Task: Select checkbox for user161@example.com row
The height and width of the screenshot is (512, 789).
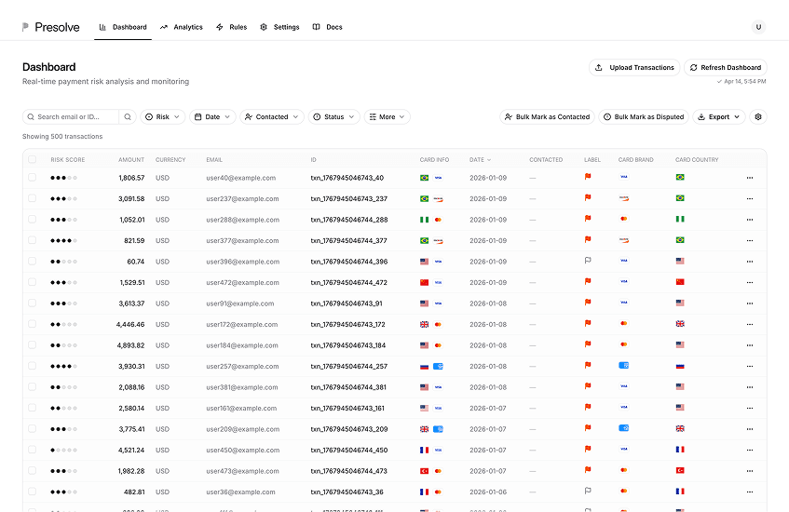Action: (x=33, y=409)
